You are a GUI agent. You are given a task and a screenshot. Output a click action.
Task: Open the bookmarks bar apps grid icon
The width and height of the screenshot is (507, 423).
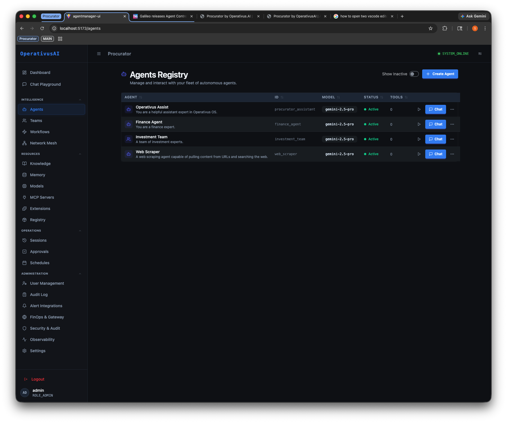pyautogui.click(x=60, y=39)
